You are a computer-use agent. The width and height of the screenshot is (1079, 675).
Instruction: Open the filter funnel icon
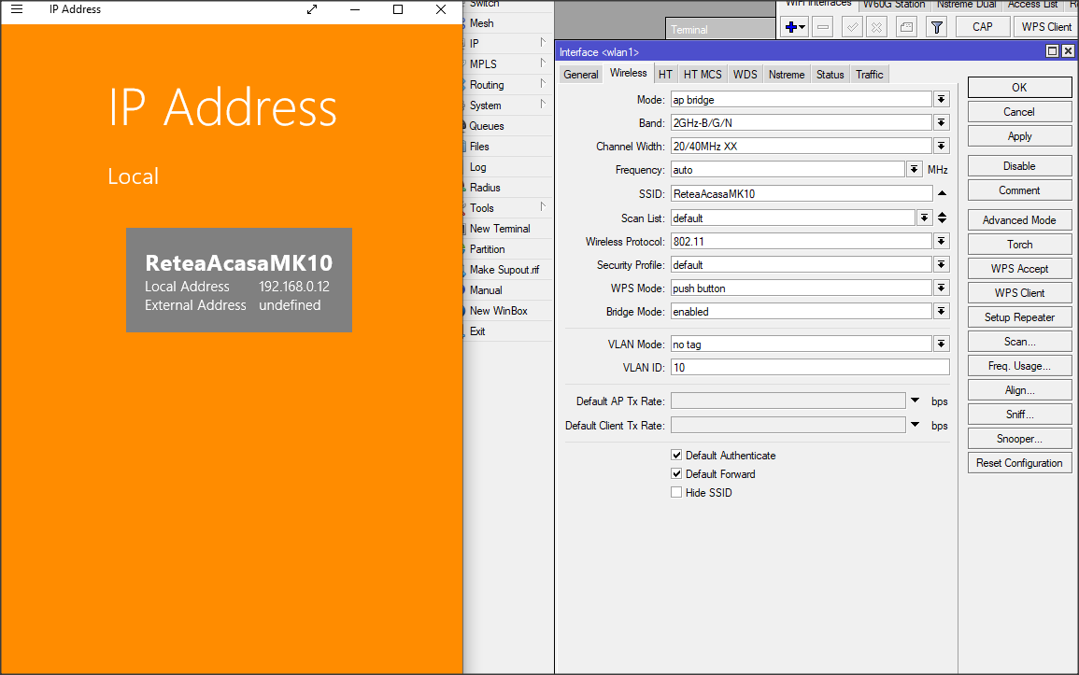(x=937, y=27)
